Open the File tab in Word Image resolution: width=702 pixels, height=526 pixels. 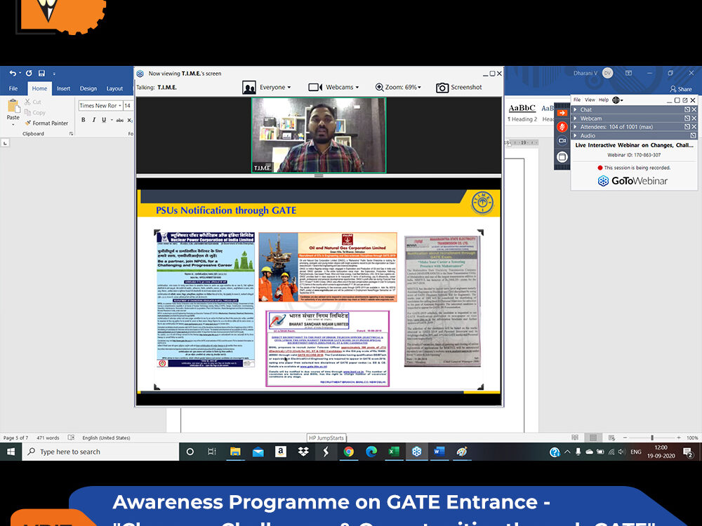(x=13, y=88)
